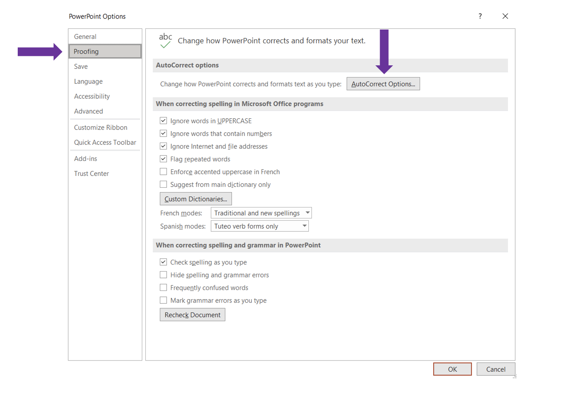Go to the Advanced category
Viewport: 564px width, 407px height.
point(105,111)
